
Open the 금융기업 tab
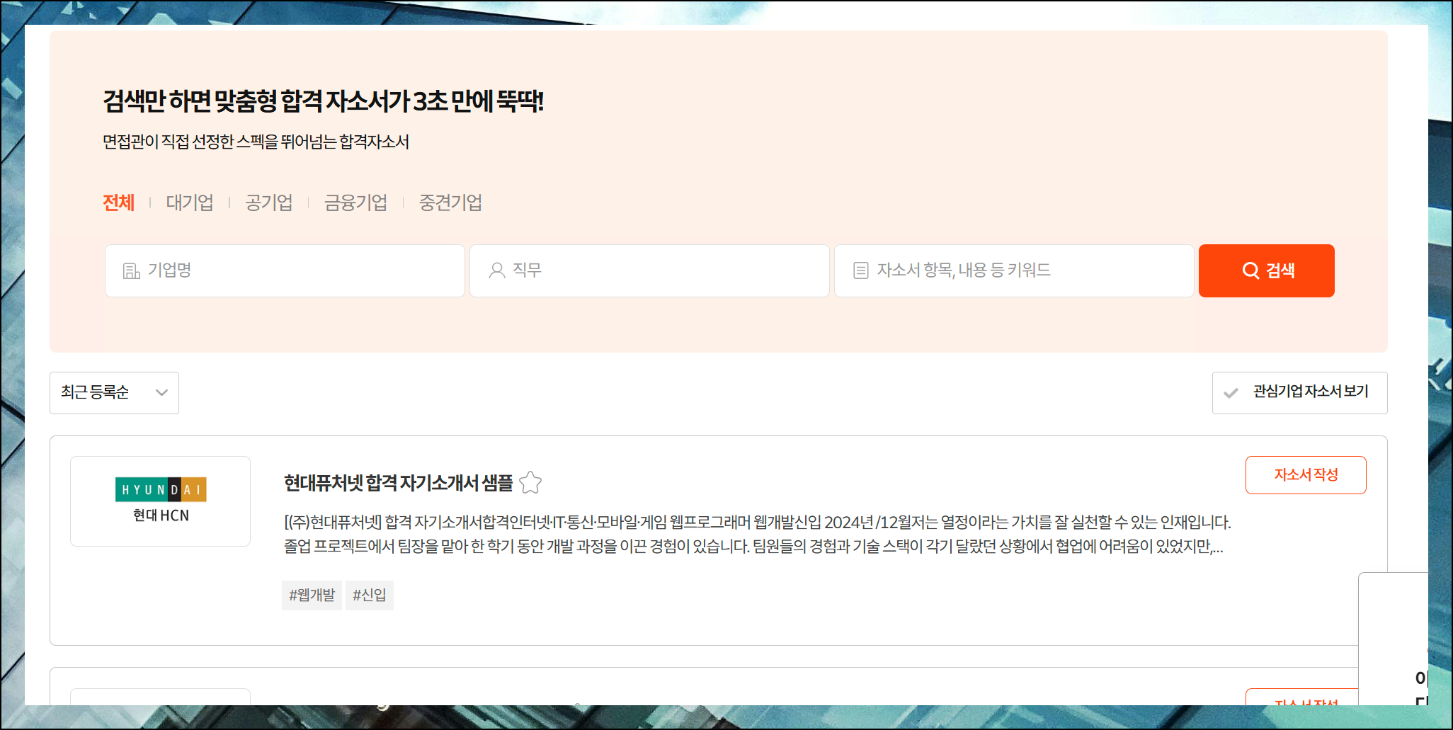pyautogui.click(x=355, y=203)
